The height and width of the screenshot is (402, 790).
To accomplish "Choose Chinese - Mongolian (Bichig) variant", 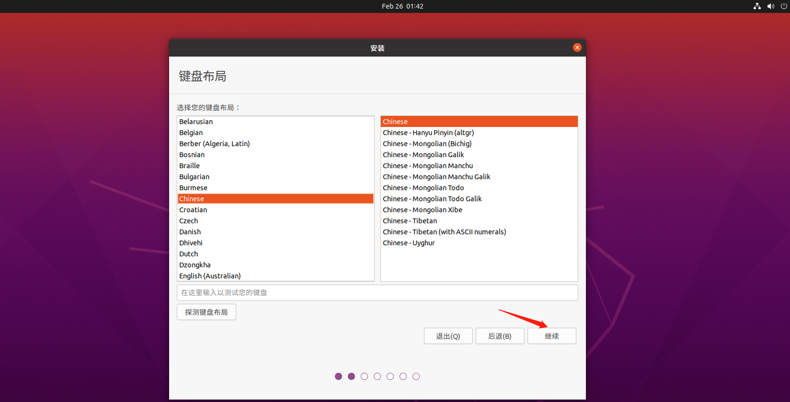I will click(x=479, y=144).
